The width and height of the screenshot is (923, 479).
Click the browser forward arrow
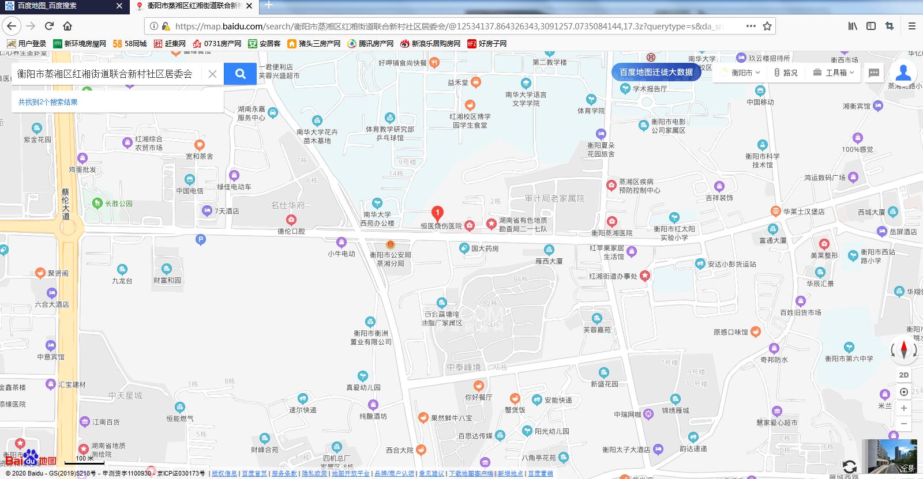[31, 26]
